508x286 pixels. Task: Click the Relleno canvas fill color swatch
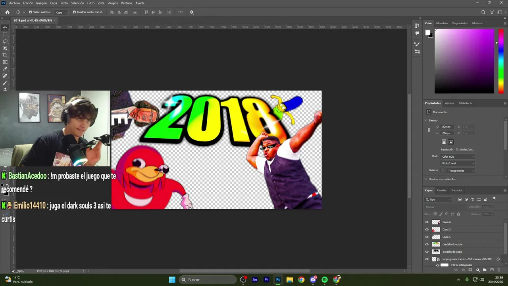point(443,170)
